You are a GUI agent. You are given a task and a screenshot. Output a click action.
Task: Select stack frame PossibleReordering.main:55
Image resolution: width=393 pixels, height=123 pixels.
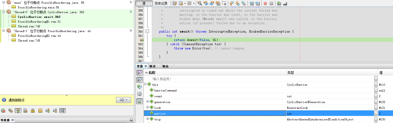pyautogui.click(x=38, y=7)
